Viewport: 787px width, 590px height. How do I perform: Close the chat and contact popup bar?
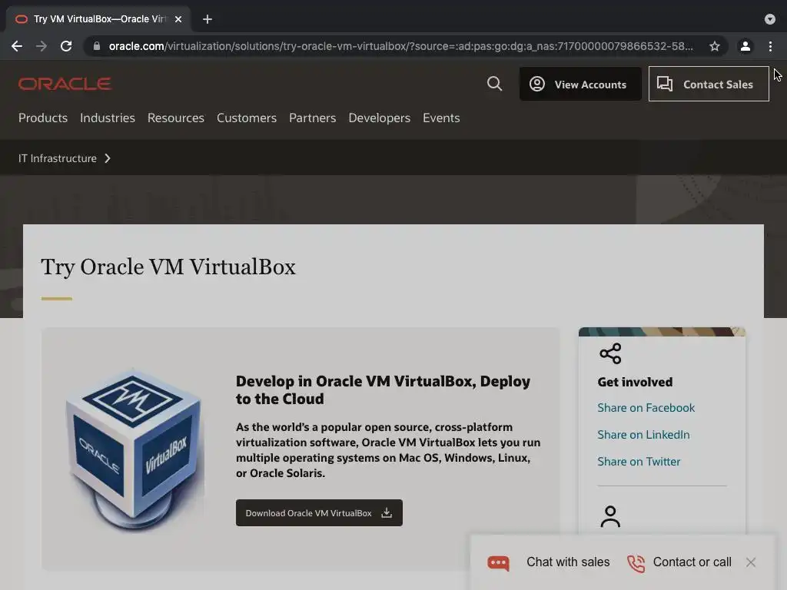coord(751,562)
